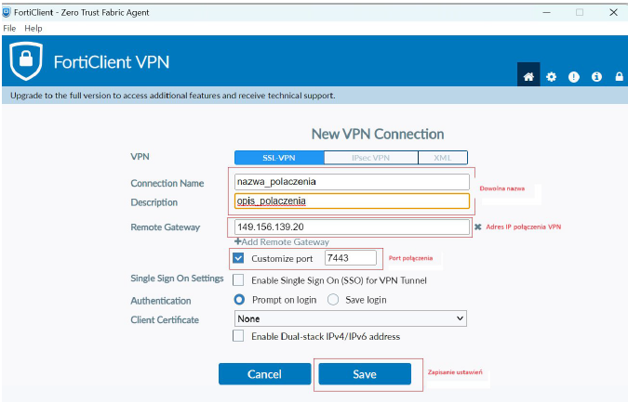Screen dimensions: 628x402
Task: Open the File menu
Action: (x=10, y=29)
